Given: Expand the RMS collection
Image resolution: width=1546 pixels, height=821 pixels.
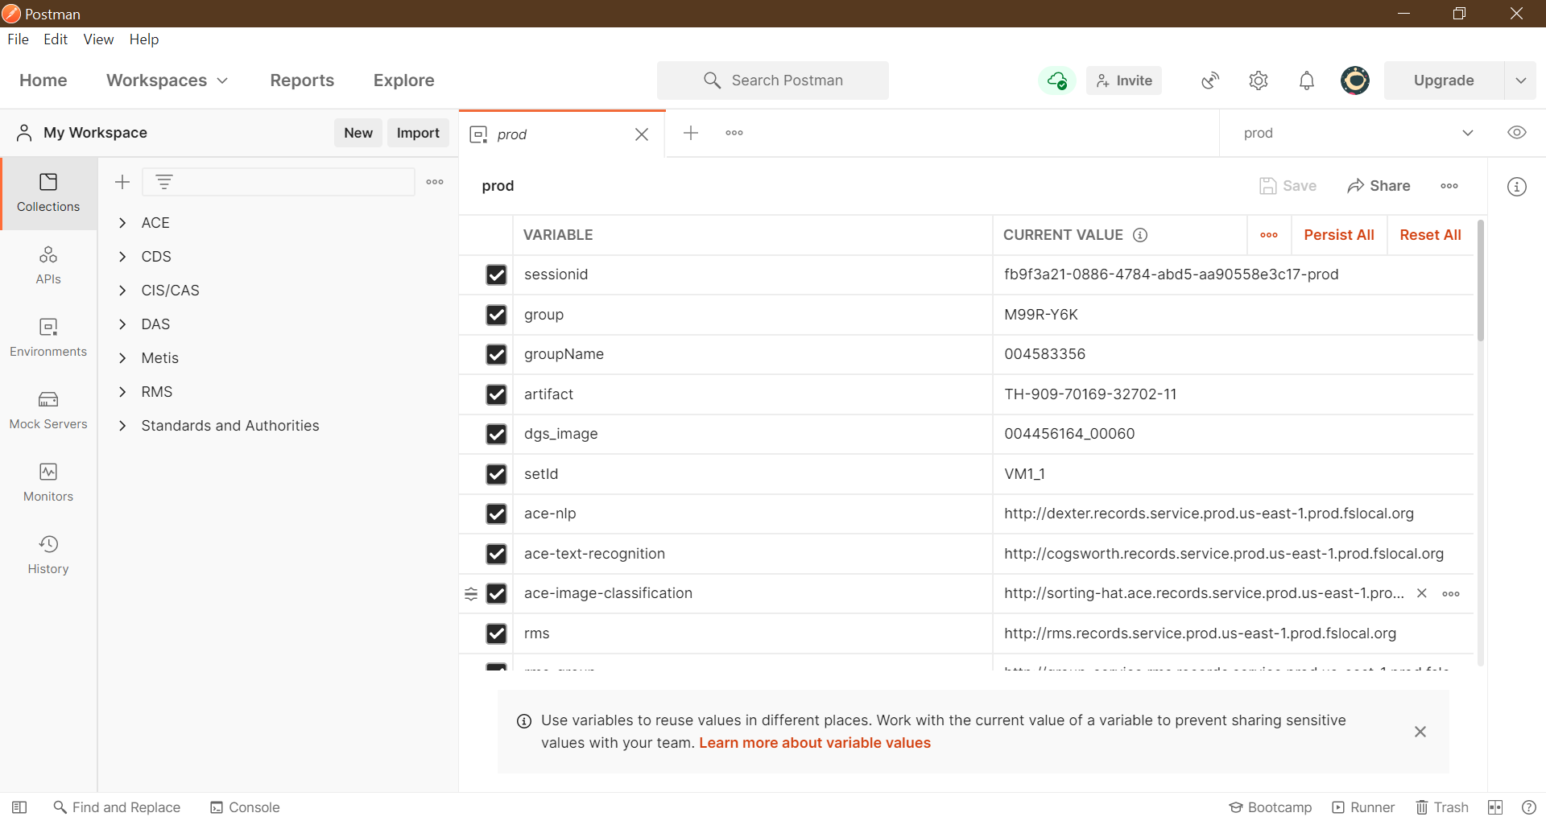Looking at the screenshot, I should point(122,392).
